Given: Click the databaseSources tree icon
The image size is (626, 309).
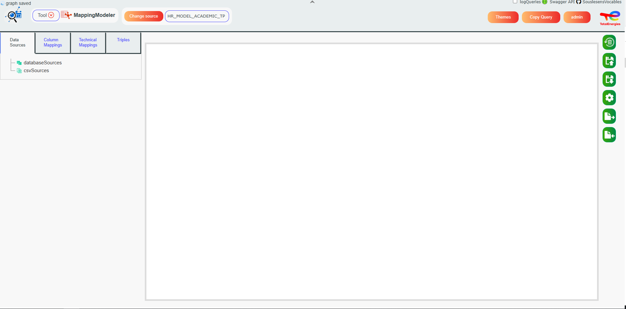Looking at the screenshot, I should (19, 63).
